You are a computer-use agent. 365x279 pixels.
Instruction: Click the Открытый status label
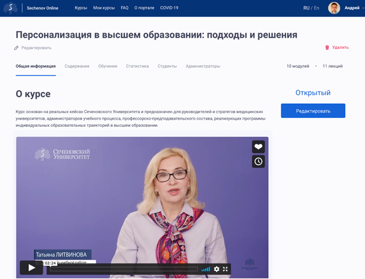[313, 93]
